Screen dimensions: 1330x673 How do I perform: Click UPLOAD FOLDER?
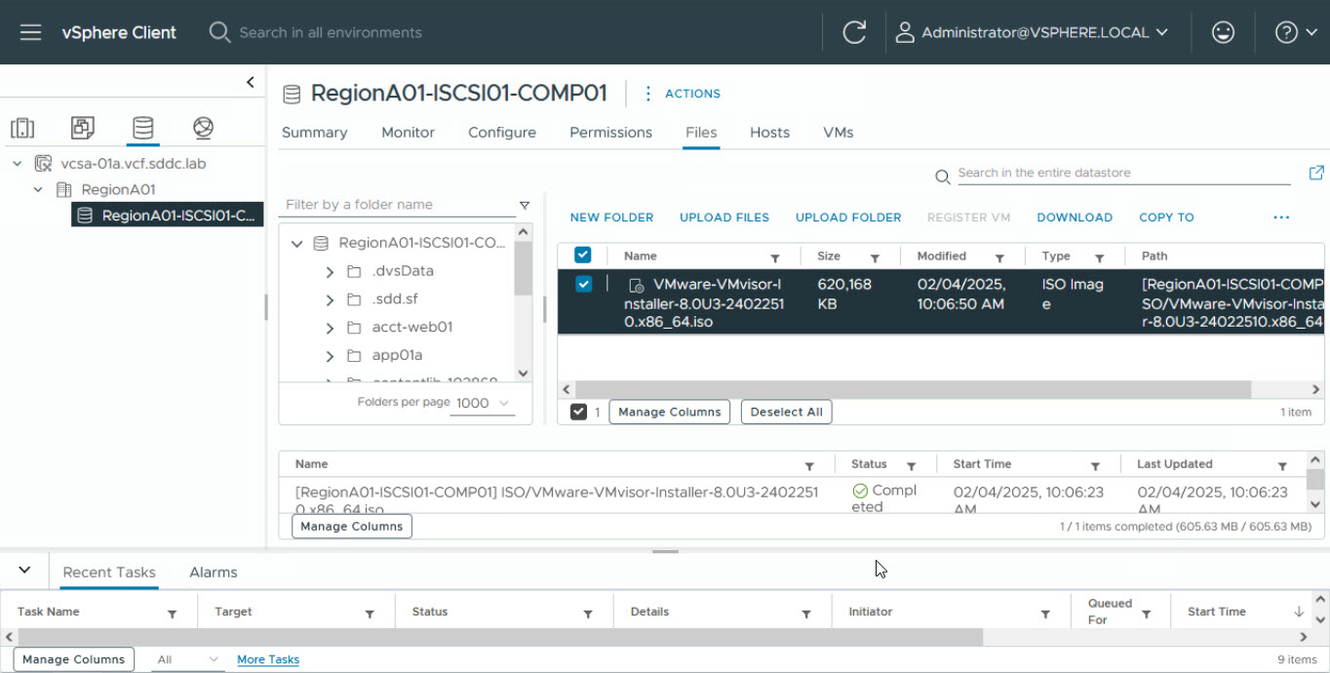coord(848,218)
